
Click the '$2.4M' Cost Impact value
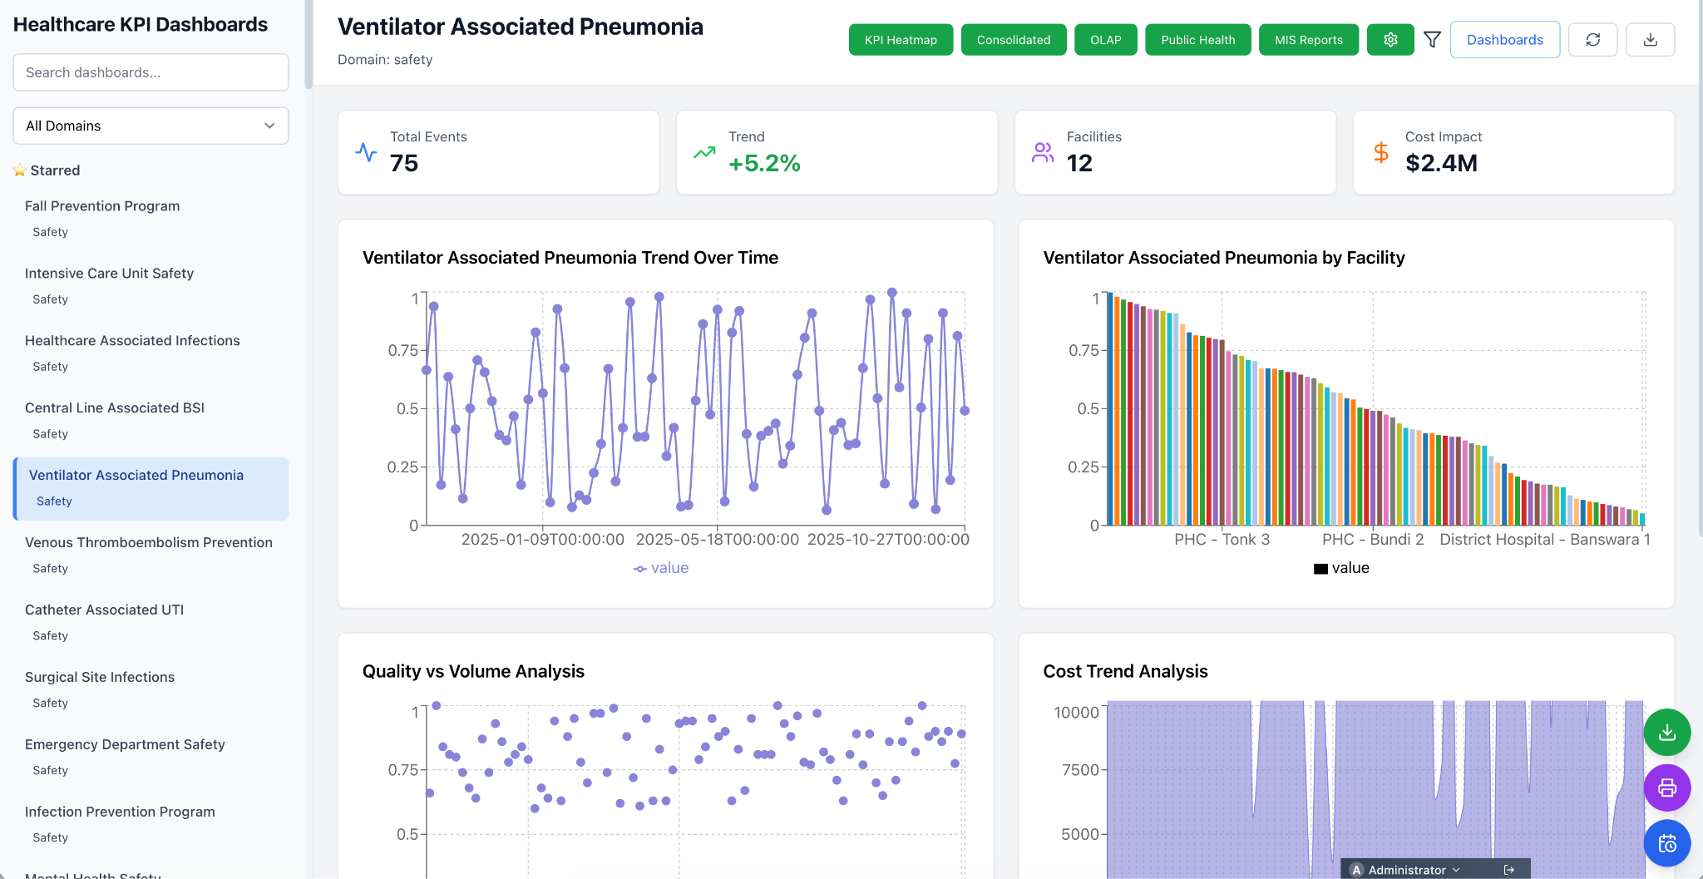pos(1441,163)
